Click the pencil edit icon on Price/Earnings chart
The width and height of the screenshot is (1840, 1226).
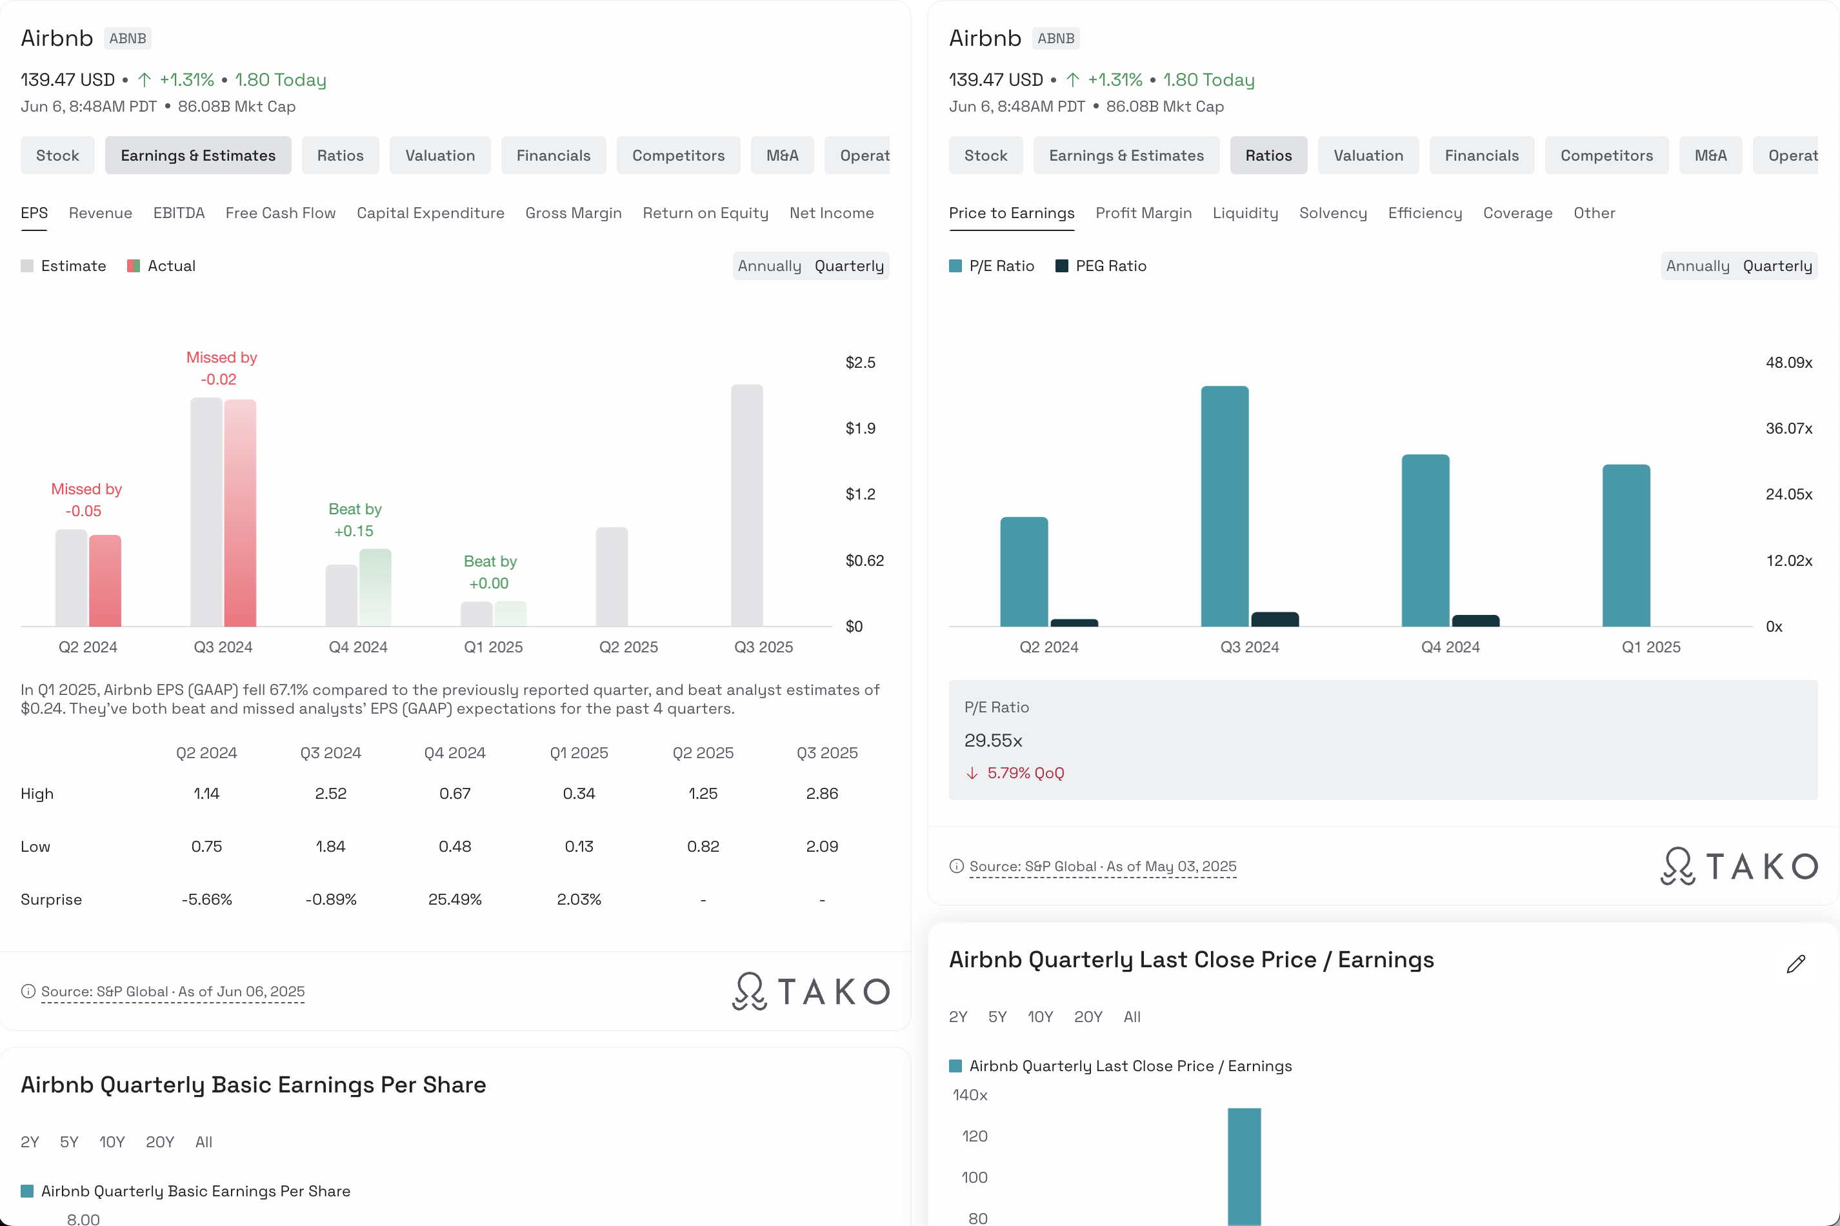tap(1795, 964)
